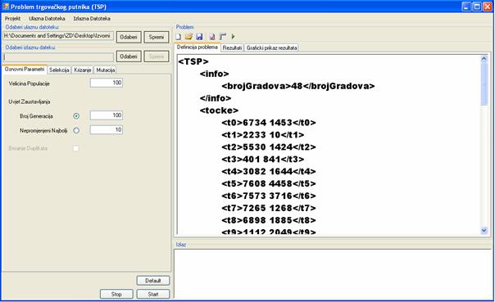Switch to the Mutacija tab
This screenshot has width=495, height=302.
106,70
